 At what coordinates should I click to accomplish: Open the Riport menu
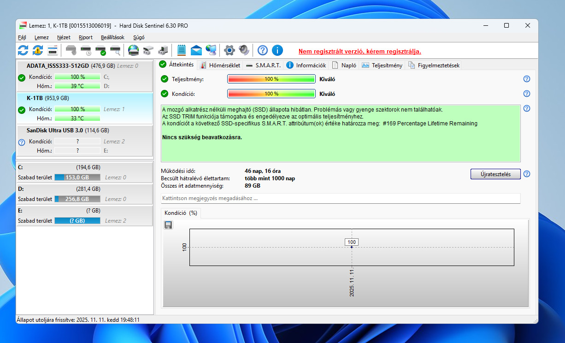click(x=86, y=37)
